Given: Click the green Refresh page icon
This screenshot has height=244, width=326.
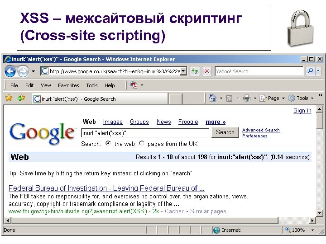Looking at the screenshot, I should (x=195, y=71).
